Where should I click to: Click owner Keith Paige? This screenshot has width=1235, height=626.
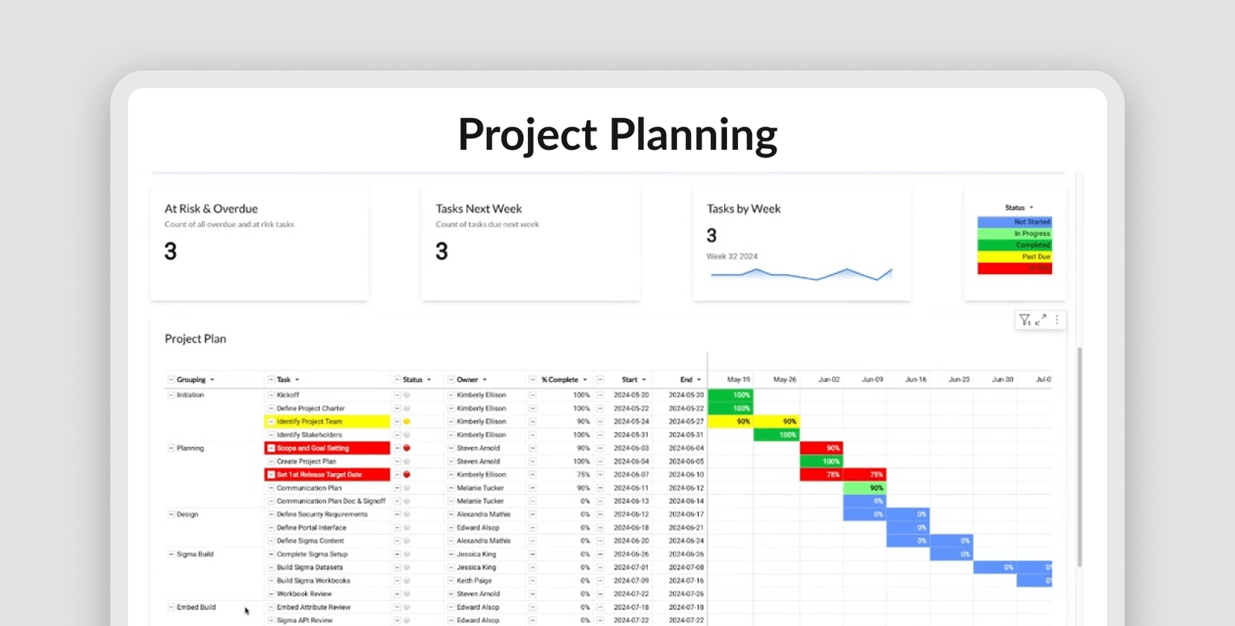[x=474, y=580]
